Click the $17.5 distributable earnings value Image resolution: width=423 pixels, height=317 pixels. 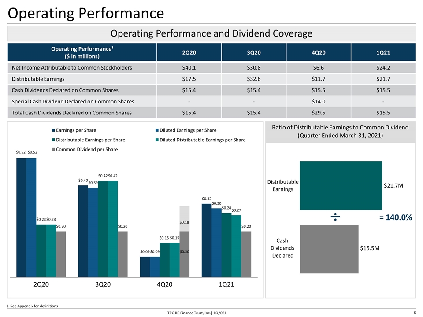[189, 79]
